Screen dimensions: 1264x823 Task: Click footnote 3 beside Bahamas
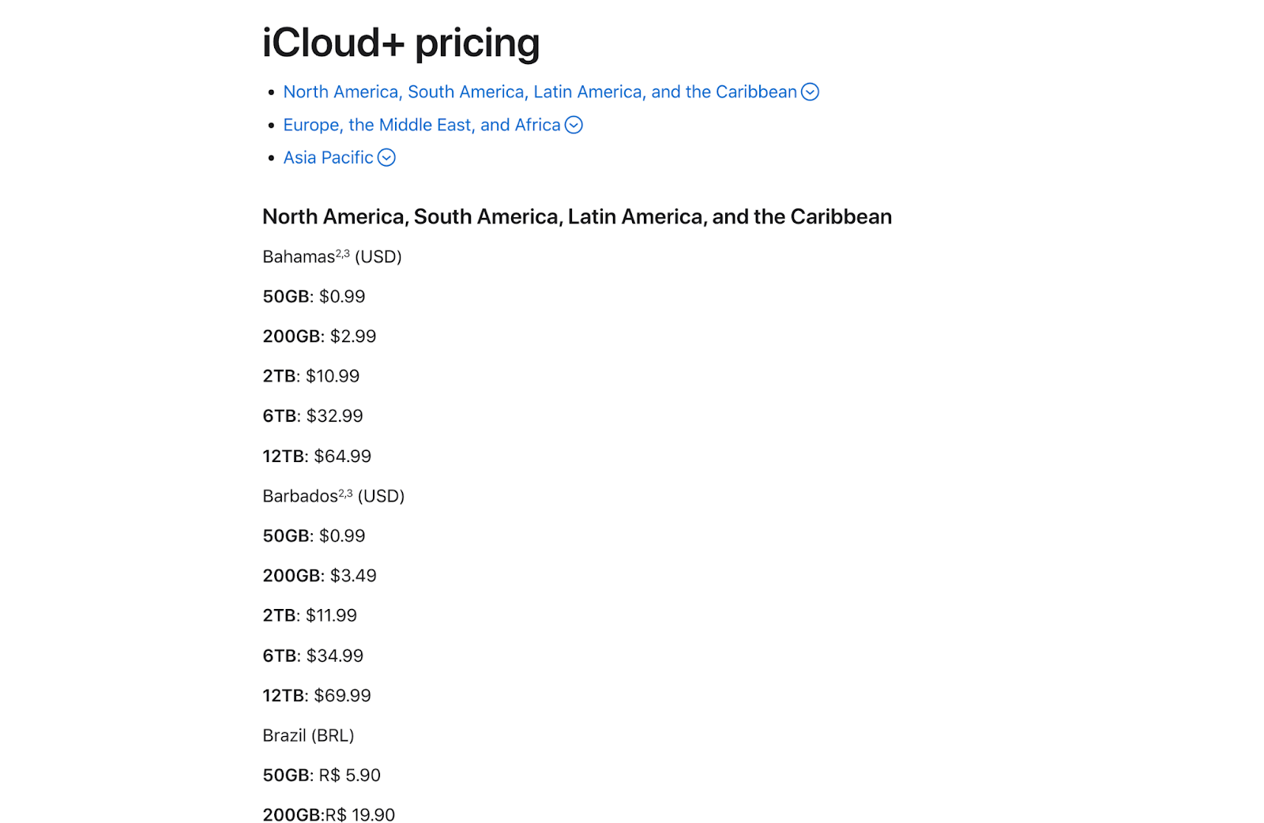point(345,252)
